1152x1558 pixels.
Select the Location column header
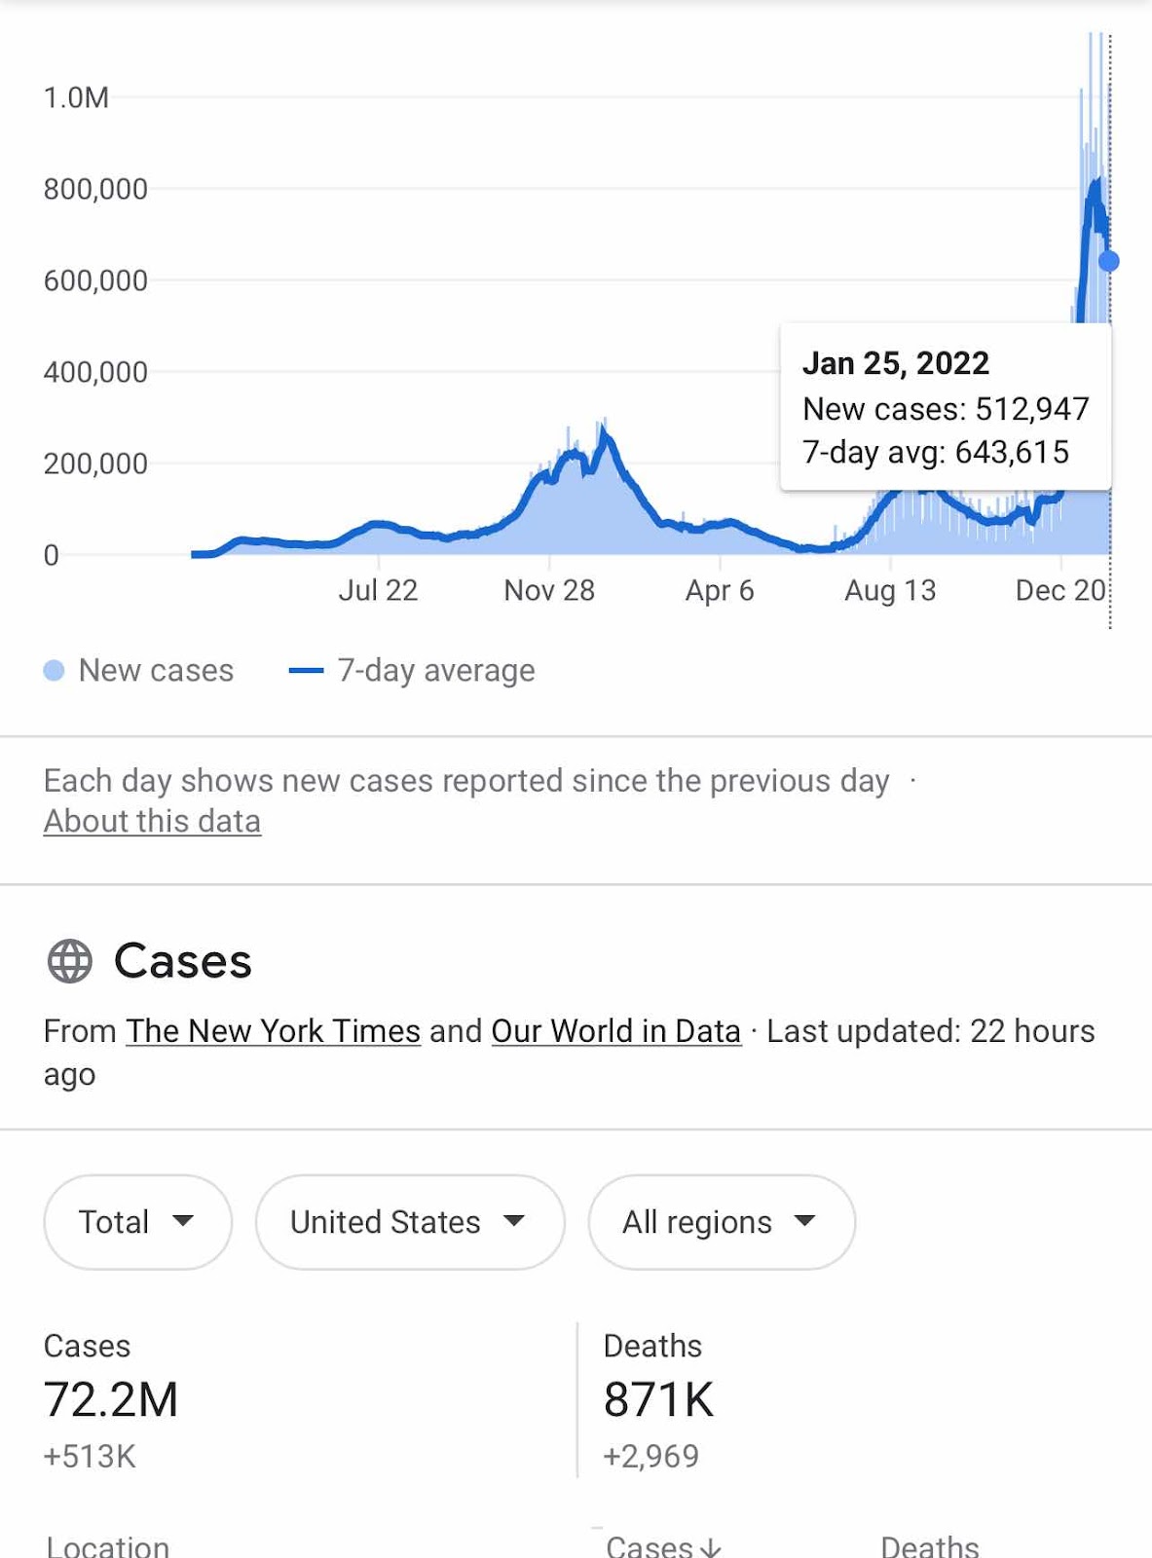[x=107, y=1546]
